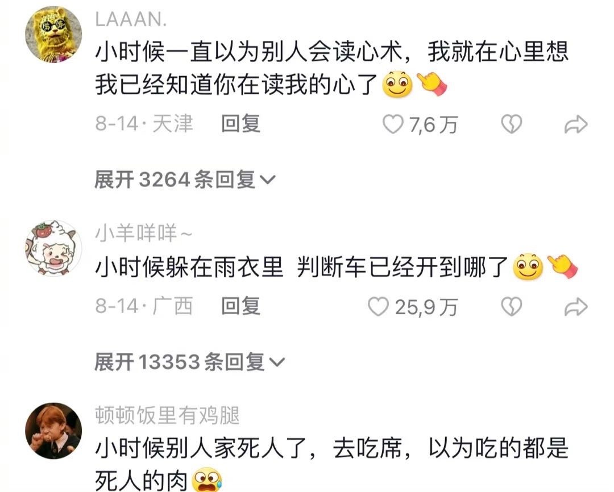614x492 pixels.
Task: Expand 3264 replies under LAAAN.'s comment
Action: pos(185,180)
